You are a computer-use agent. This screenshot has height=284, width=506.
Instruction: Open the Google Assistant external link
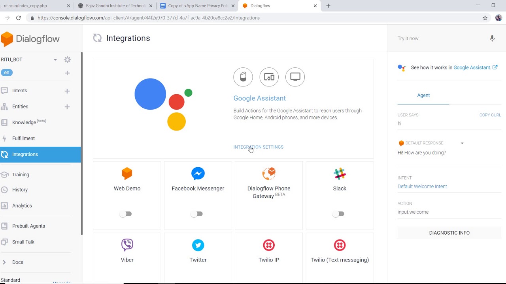(475, 67)
